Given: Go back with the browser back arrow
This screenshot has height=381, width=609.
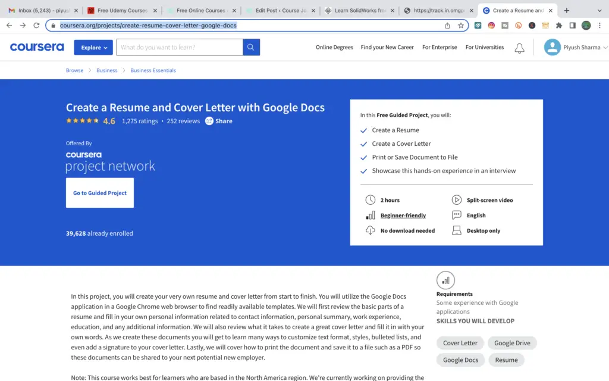Looking at the screenshot, I should 10,25.
